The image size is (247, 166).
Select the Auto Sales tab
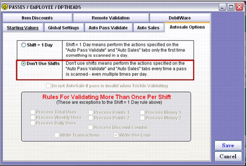click(x=149, y=28)
